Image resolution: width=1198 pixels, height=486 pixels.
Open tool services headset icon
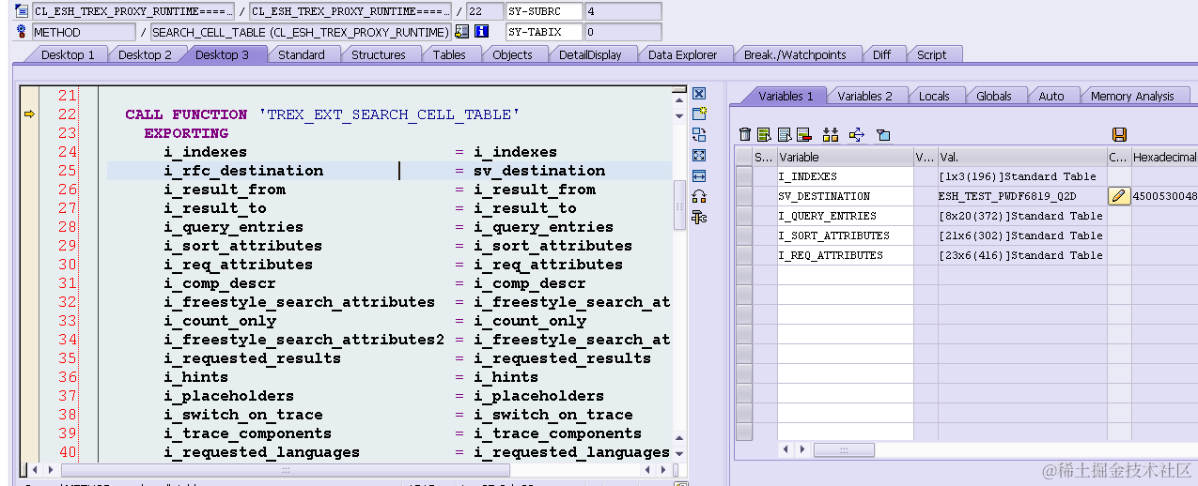point(698,197)
